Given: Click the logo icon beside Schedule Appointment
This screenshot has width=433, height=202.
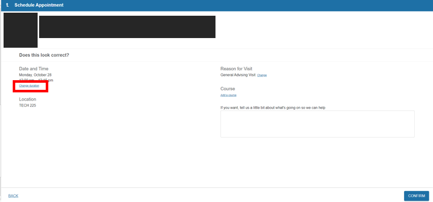Looking at the screenshot, I should point(8,5).
